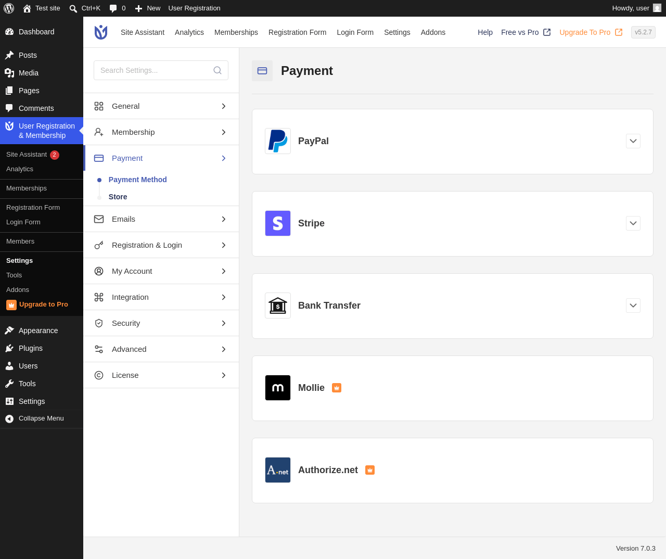This screenshot has width=666, height=559.
Task: Expand the Emails section chevron
Action: [x=224, y=219]
